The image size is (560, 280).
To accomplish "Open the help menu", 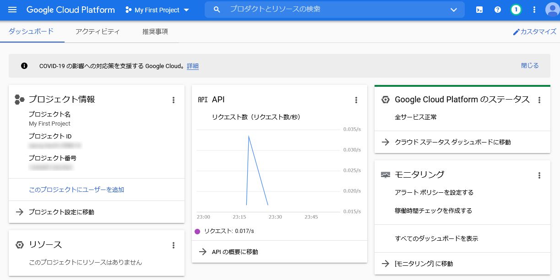I will (497, 10).
